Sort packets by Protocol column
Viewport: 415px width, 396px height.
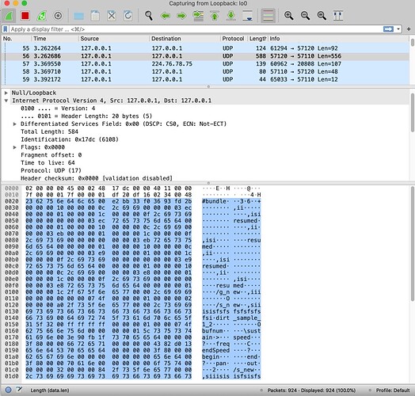tap(234, 39)
